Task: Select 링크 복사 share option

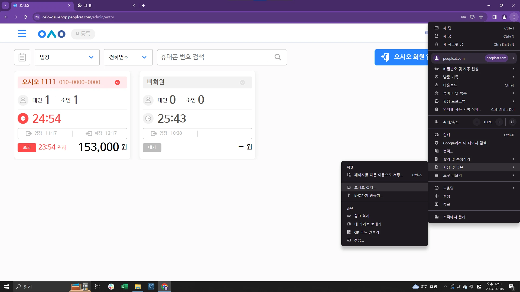Action: (385, 216)
